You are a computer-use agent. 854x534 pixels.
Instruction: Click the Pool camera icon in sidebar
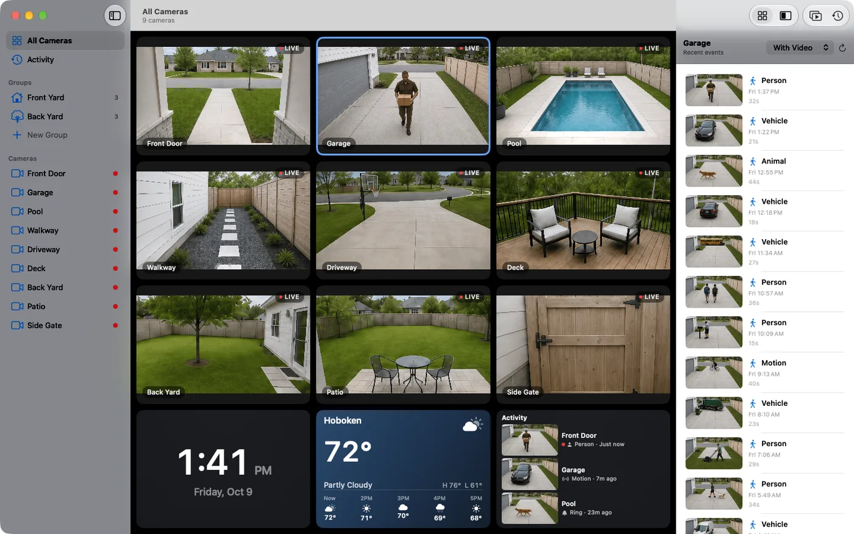[17, 211]
